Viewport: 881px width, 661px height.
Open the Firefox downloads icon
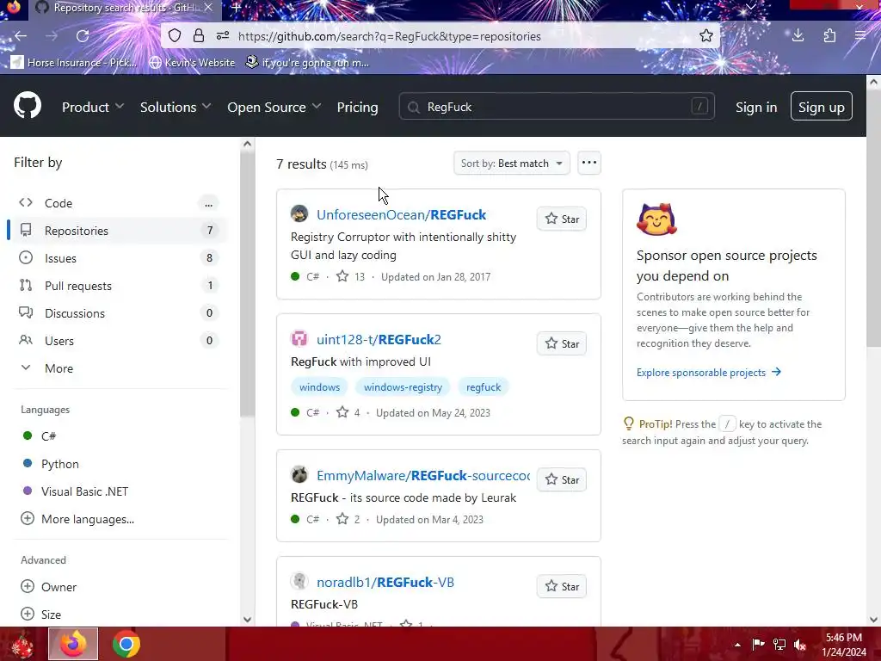(798, 36)
